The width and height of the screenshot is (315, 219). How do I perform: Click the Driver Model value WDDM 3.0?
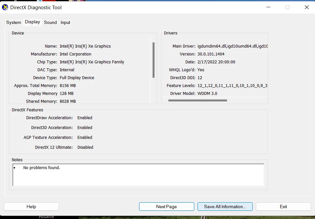pos(207,93)
